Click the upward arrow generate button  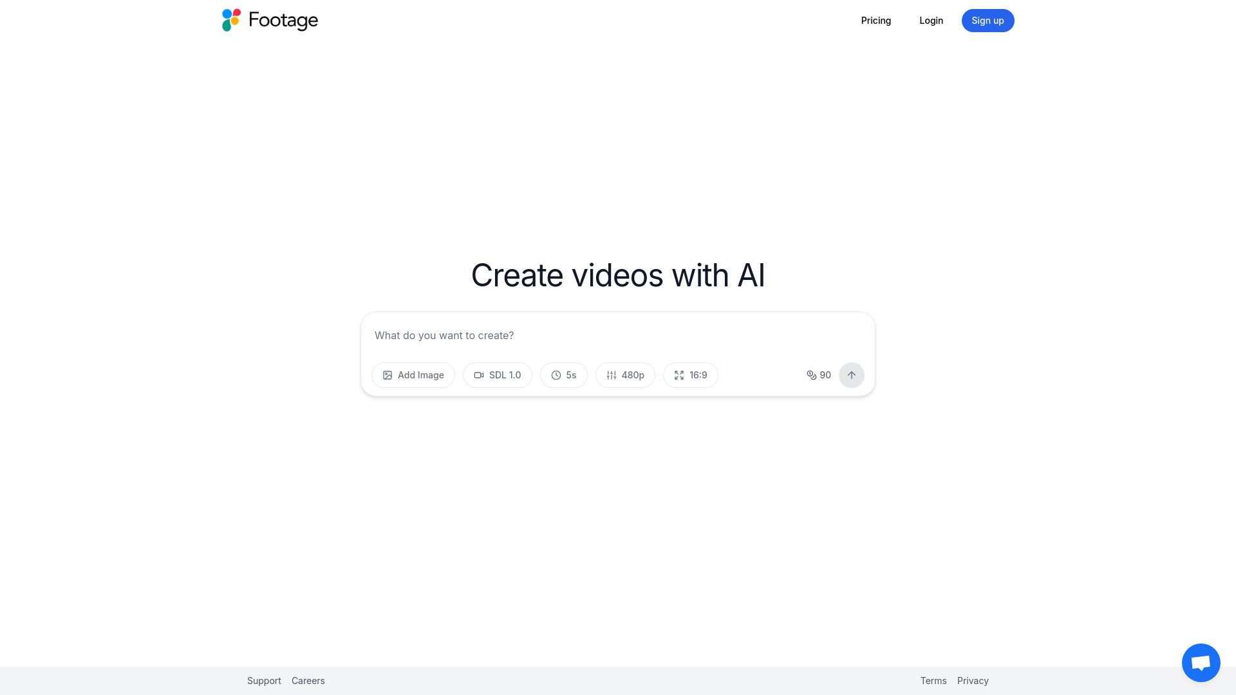852,375
